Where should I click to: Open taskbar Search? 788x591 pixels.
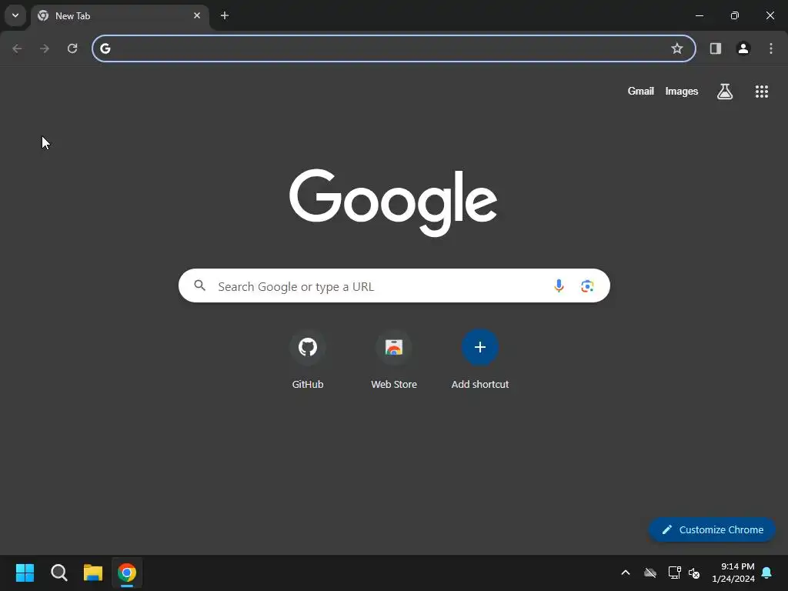pyautogui.click(x=59, y=573)
